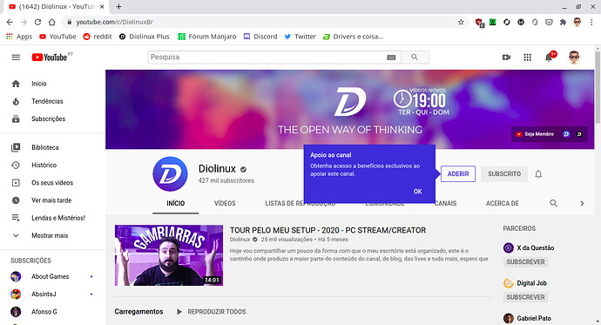Open the YouTube hamburger guide menu
Viewport: 601px width, 325px height.
coord(16,58)
